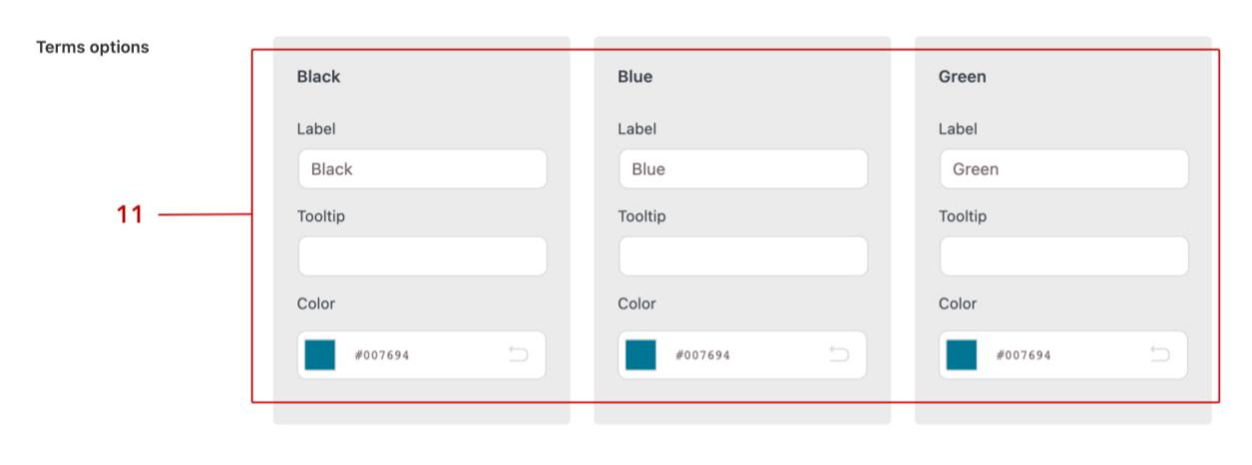Screen dimensions: 1252x465
Task: Select the hex value in Black card
Action: (382, 355)
